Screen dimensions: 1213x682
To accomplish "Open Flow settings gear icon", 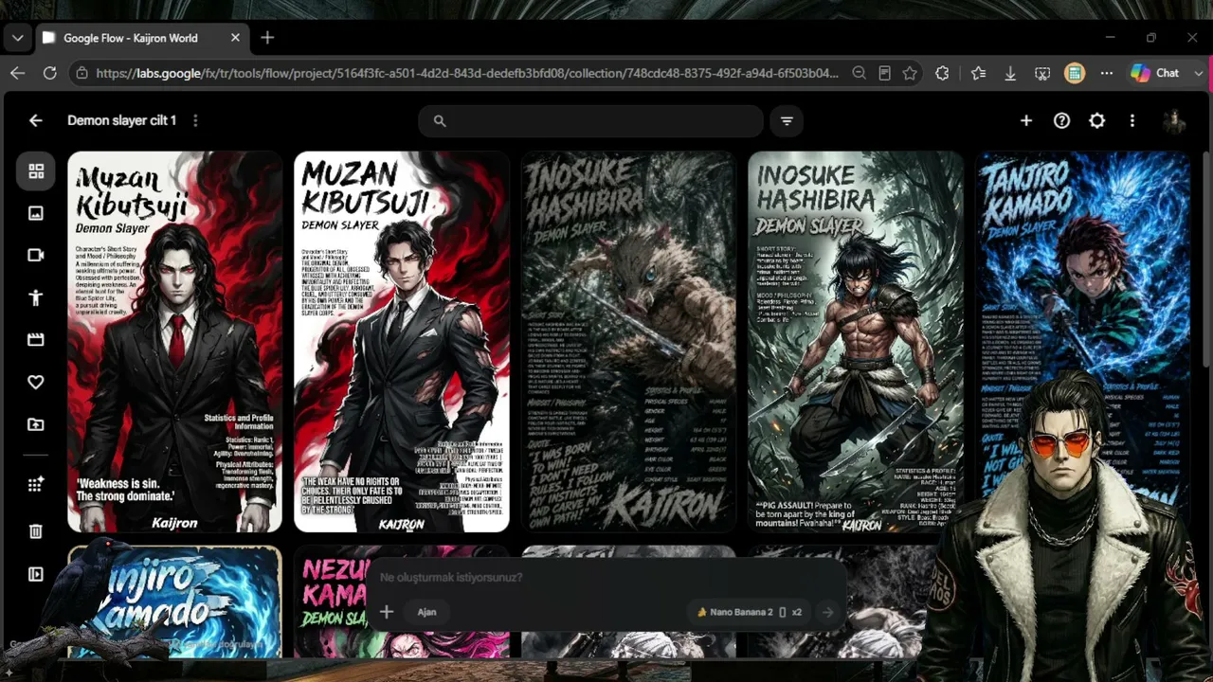I will 1096,120.
